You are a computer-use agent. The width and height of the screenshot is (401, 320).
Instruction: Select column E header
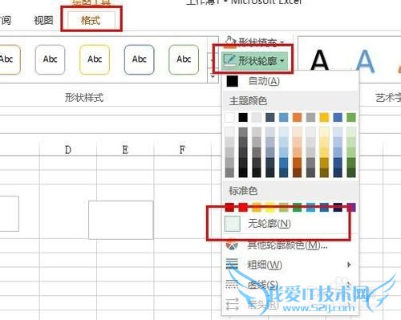pos(125,150)
